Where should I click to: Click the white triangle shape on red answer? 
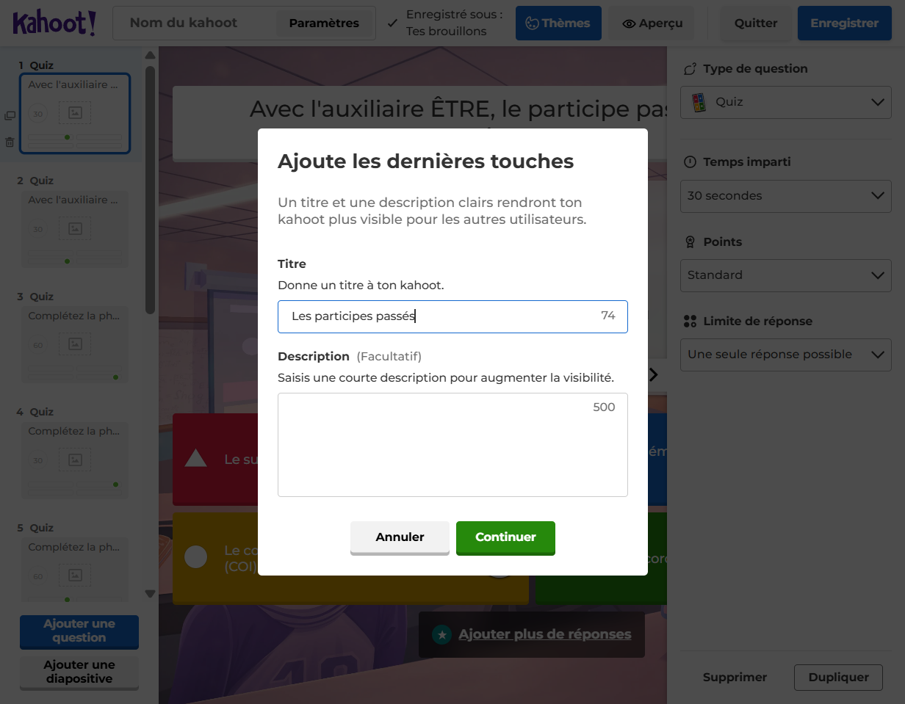coord(195,459)
